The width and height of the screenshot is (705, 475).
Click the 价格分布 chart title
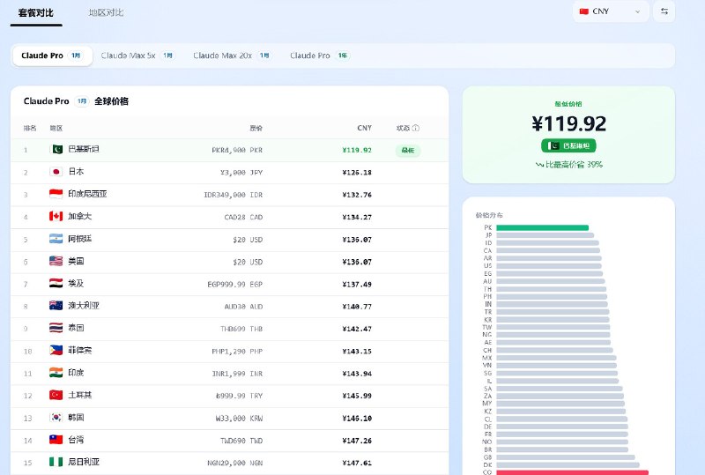[x=489, y=215]
